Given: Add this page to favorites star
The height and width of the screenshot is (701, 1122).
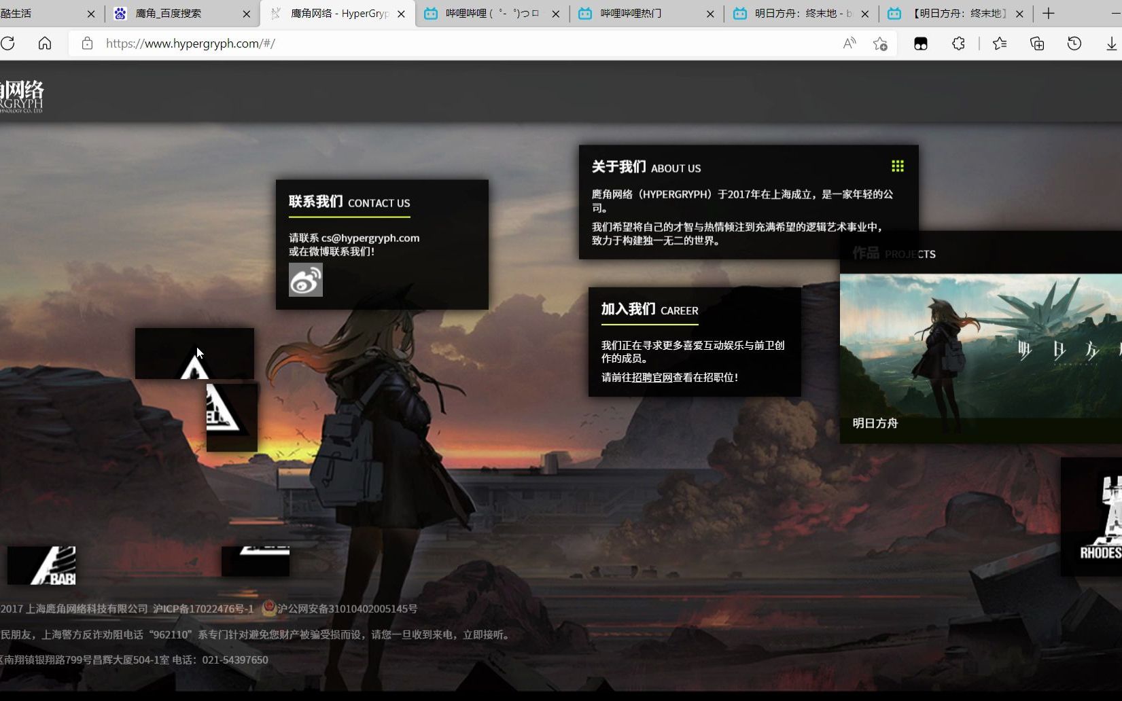Looking at the screenshot, I should coord(880,43).
